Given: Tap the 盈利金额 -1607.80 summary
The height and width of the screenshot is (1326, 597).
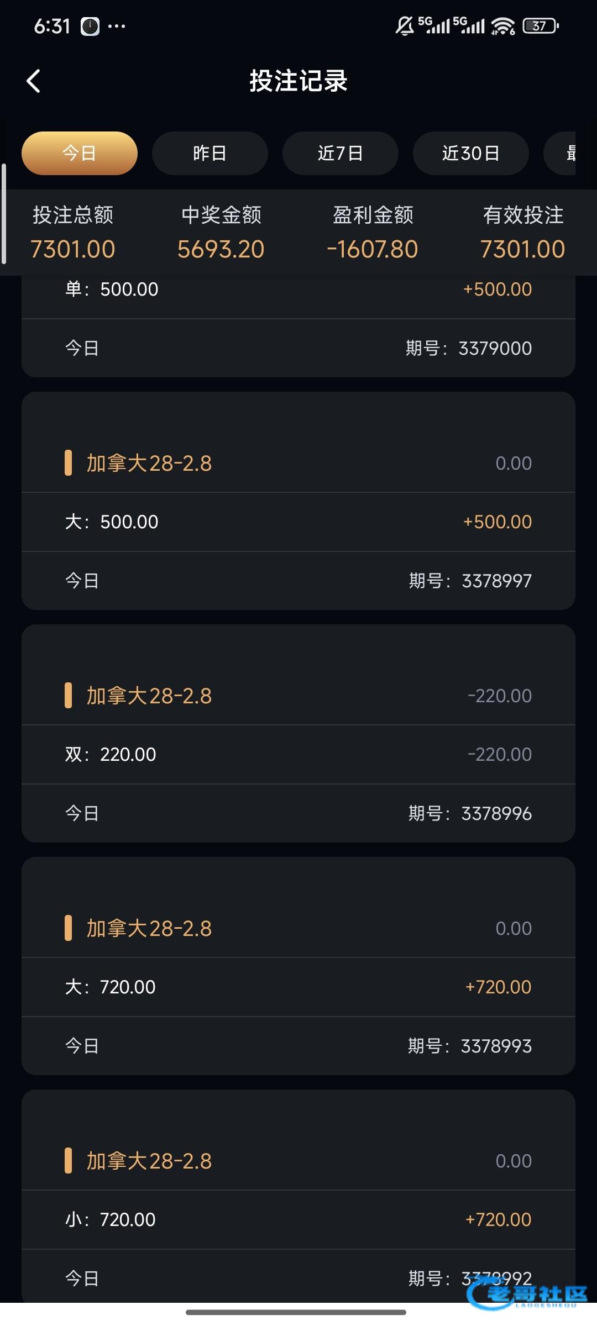Looking at the screenshot, I should point(373,232).
